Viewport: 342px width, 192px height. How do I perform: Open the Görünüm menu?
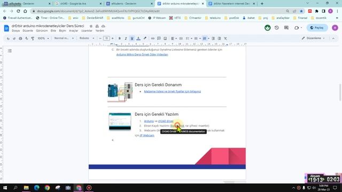click(x=42, y=31)
